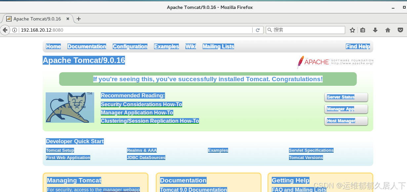Open a new tab with the plus button
This screenshot has width=407, height=192.
[79, 19]
